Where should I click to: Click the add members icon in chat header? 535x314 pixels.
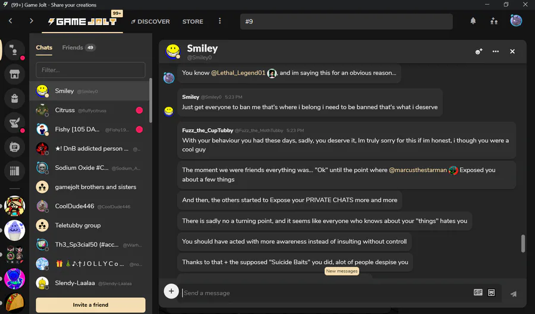point(479,52)
